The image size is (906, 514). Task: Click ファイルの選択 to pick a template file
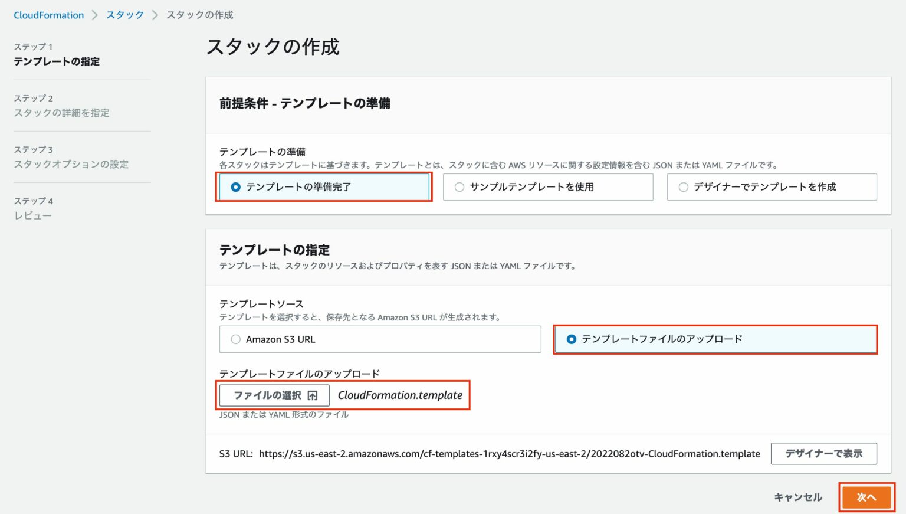tap(275, 395)
